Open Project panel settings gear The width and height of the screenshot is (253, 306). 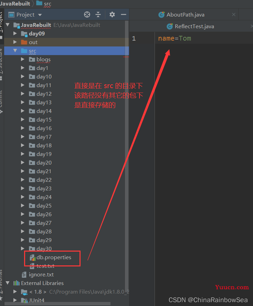tap(112, 14)
